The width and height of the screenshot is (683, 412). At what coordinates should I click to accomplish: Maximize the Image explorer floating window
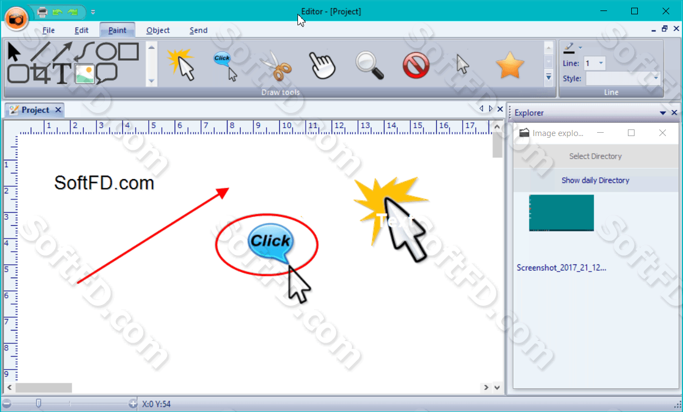[x=631, y=133]
